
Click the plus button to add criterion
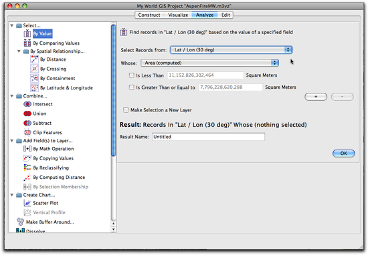(316, 97)
